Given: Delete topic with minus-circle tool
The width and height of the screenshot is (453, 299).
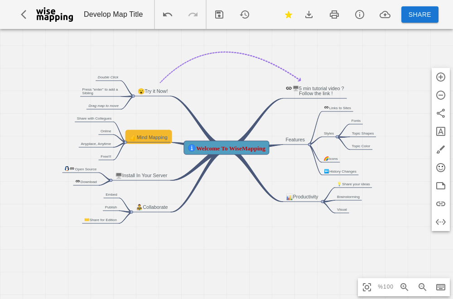Looking at the screenshot, I should (x=441, y=95).
